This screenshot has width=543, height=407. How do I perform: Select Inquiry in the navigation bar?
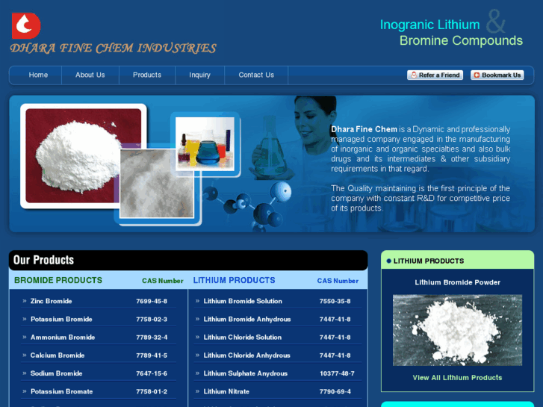point(200,75)
